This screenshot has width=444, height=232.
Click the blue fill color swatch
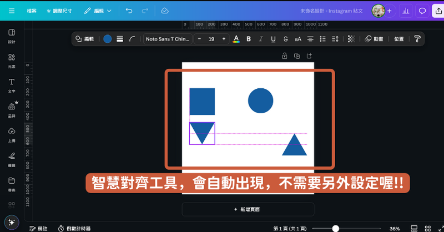[x=107, y=39]
